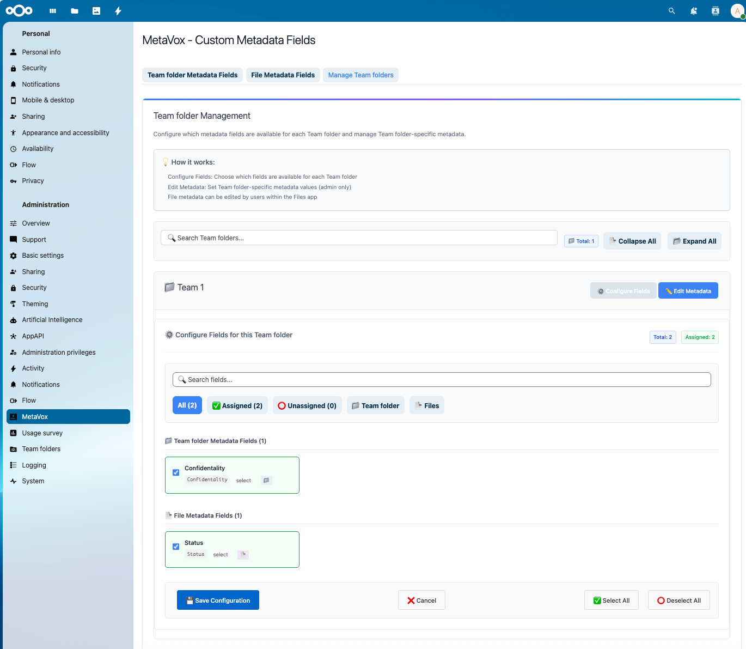Filter fields by Assigned (2)
Viewport: 746px width, 649px height.
pyautogui.click(x=237, y=405)
